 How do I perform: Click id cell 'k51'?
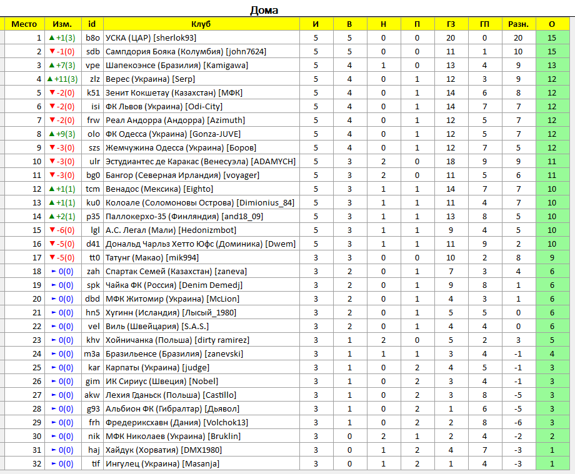pyautogui.click(x=93, y=92)
